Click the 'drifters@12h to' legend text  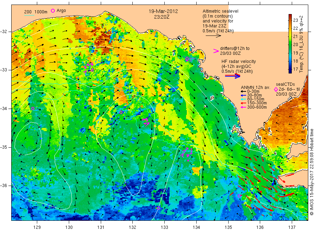click(235, 49)
